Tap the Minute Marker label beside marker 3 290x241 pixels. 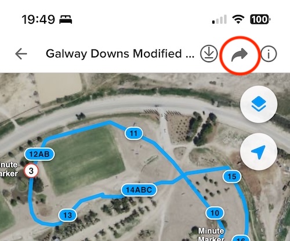point(9,169)
